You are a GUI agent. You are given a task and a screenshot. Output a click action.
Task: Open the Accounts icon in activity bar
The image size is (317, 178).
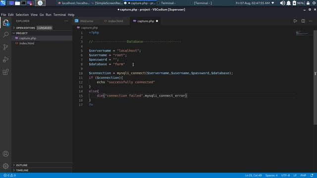coord(5,154)
